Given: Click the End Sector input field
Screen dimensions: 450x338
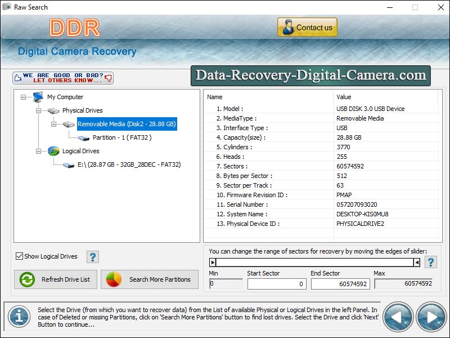Looking at the screenshot, I should 340,284.
